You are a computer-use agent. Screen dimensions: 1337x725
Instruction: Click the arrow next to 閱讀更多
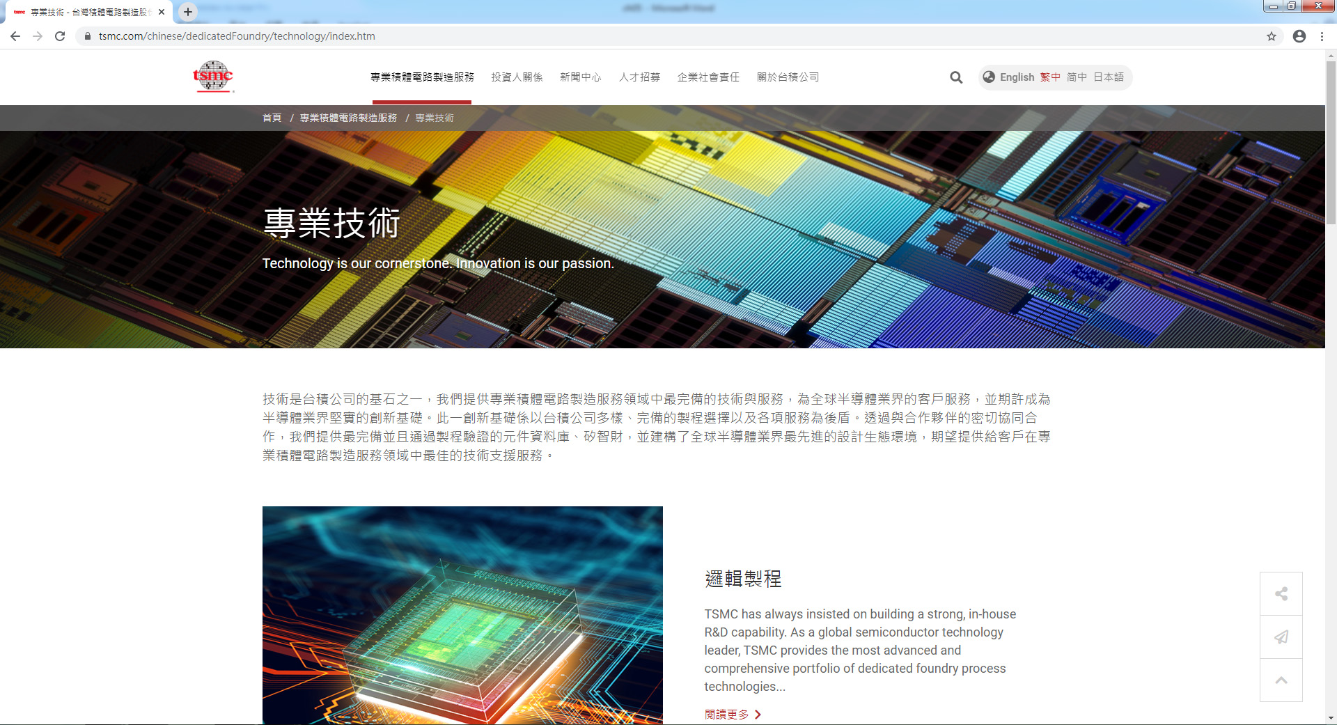(758, 715)
